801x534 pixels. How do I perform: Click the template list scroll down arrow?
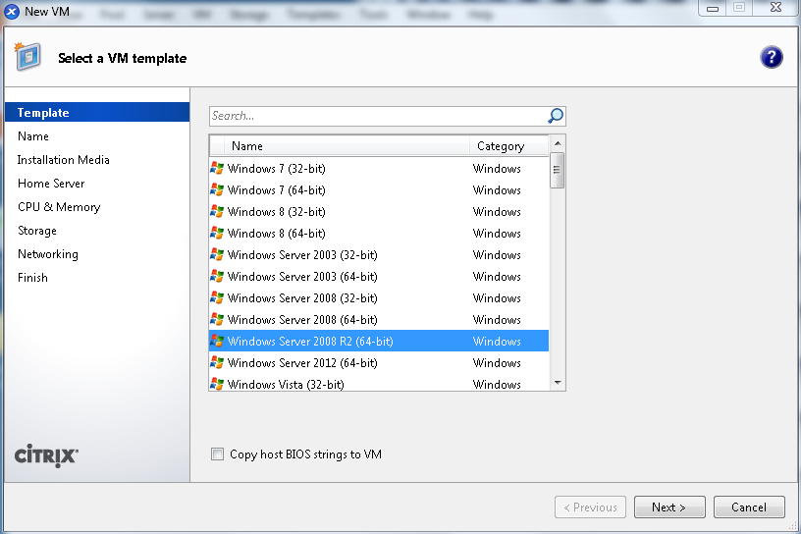pyautogui.click(x=558, y=383)
